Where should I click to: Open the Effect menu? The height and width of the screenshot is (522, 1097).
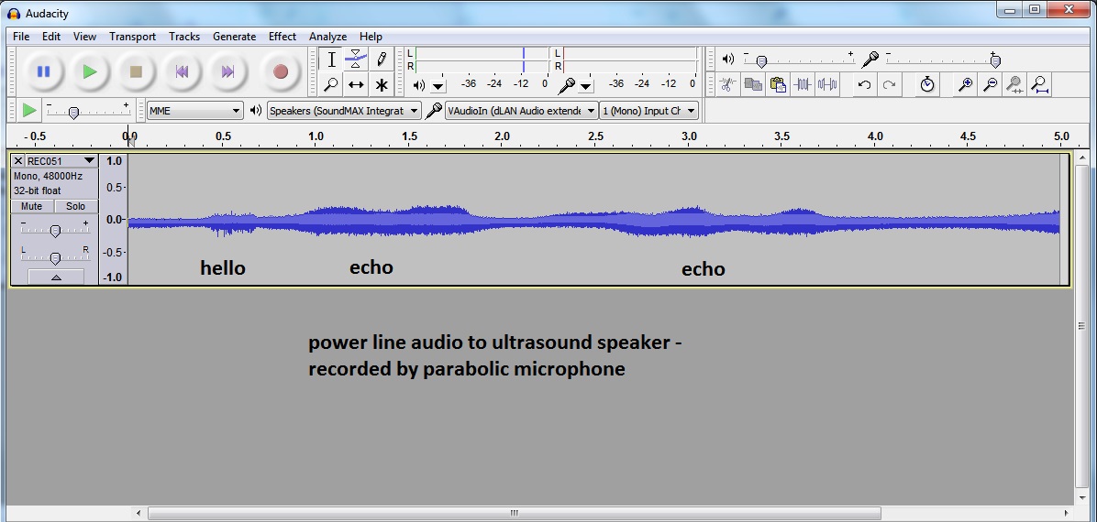point(282,37)
